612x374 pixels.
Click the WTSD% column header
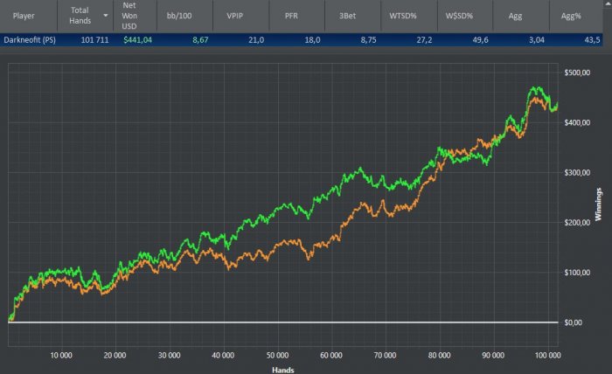pyautogui.click(x=403, y=16)
